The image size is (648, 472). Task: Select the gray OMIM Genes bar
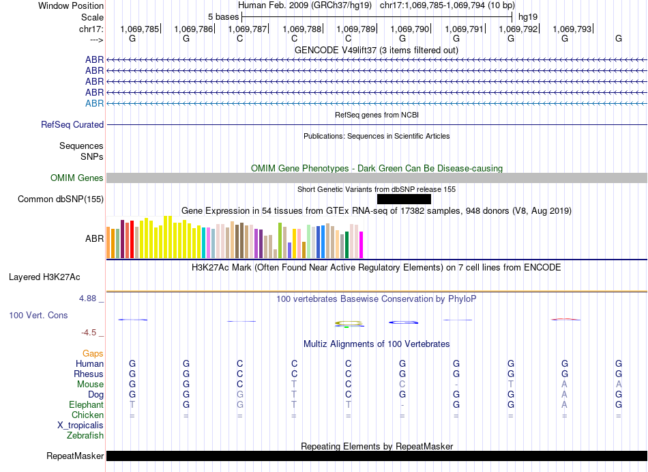point(377,178)
